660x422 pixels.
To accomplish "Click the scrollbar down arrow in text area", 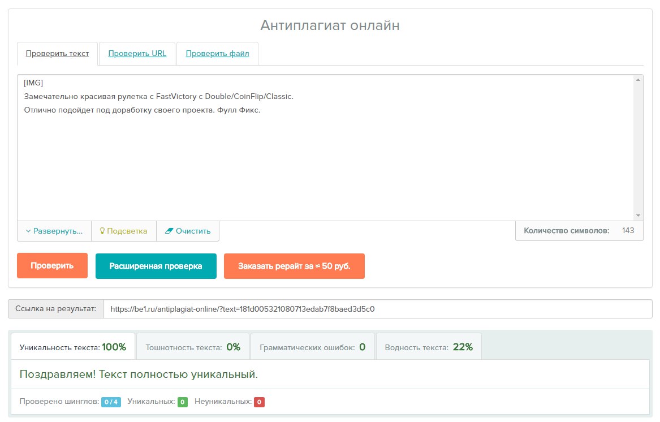I will click(x=639, y=215).
